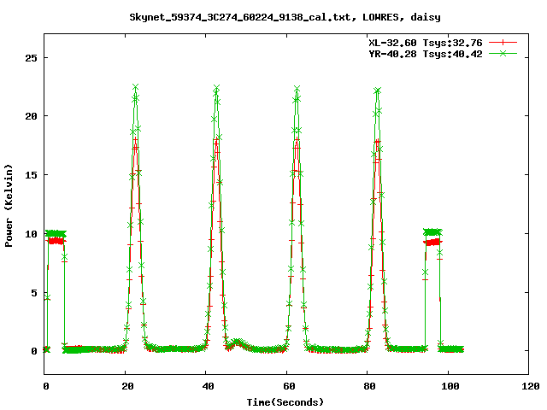Click the y-axis tick label 15

(31, 175)
